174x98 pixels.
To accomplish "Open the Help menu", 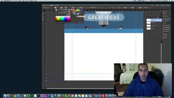I will (35, 1).
